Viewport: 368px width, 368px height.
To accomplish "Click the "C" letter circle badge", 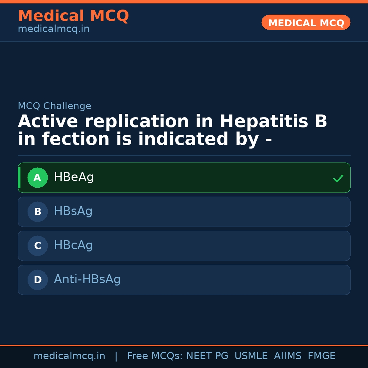I will 37,246.
